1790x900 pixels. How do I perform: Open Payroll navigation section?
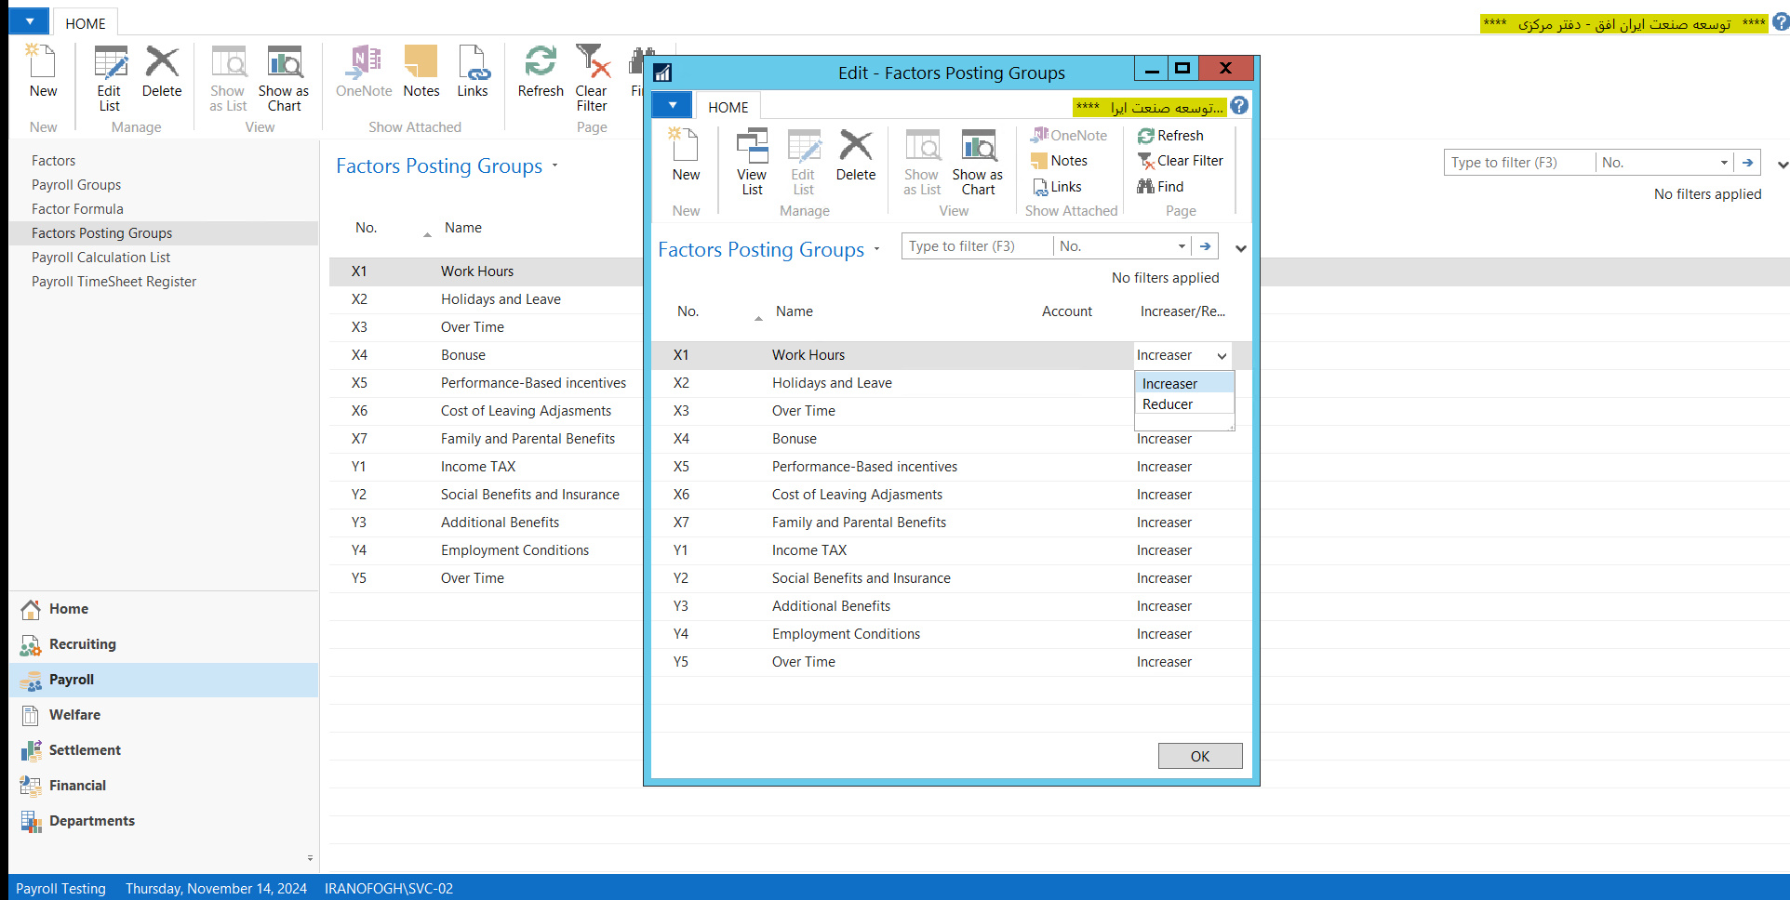(164, 680)
